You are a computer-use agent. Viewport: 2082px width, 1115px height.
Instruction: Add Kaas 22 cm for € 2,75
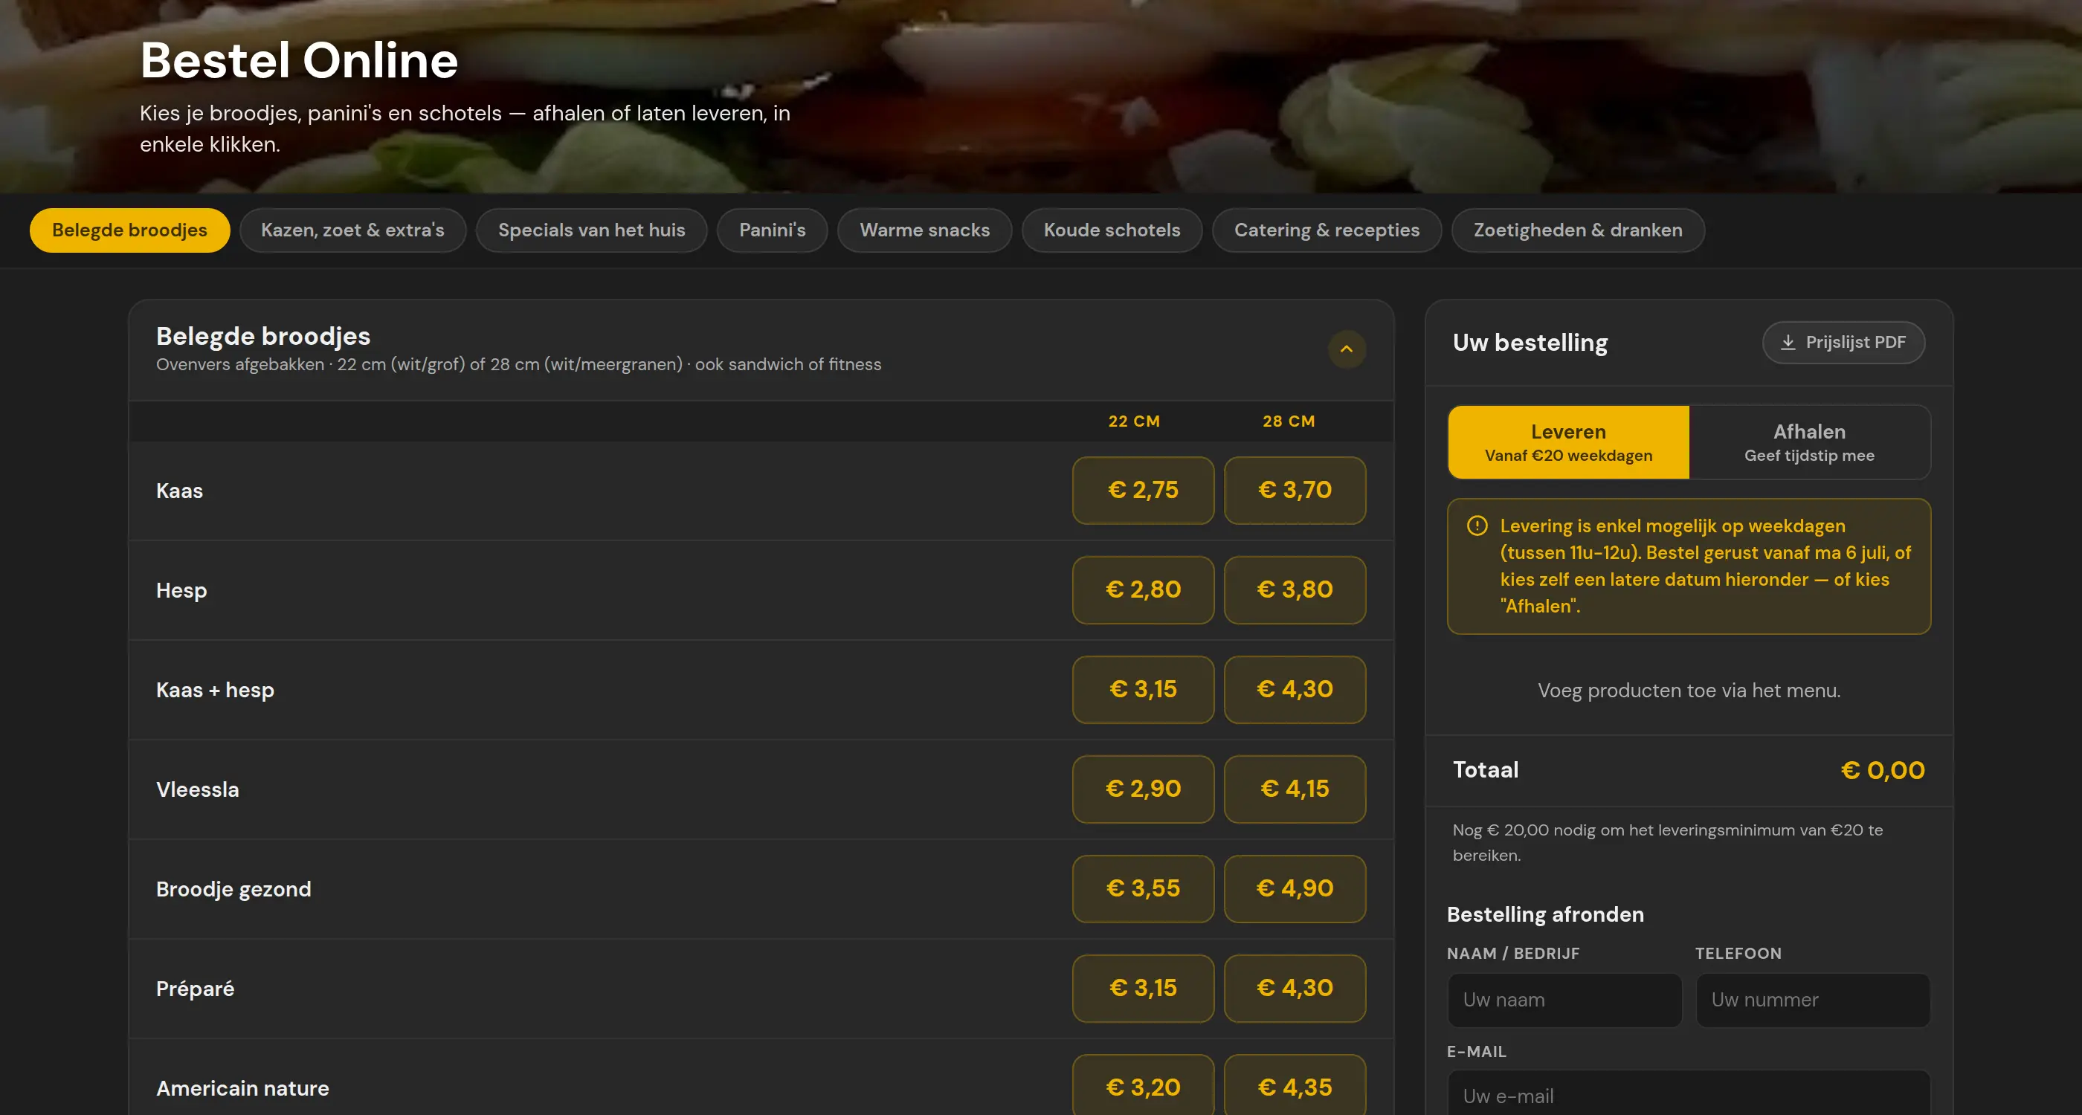pos(1143,491)
